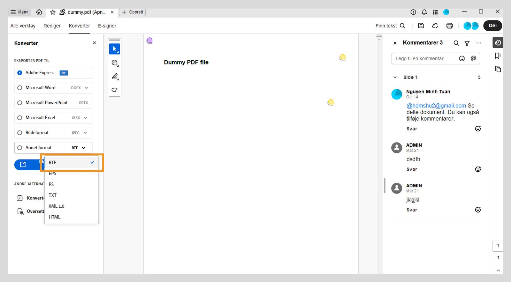Reply with Svar under Nguyen Minh Tuan's comment
Viewport: 511px width, 282px height.
pos(412,129)
